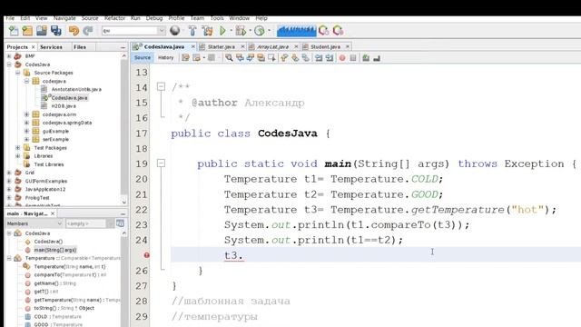Click the Uncomment code icon
This screenshot has width=581, height=327.
[x=377, y=58]
